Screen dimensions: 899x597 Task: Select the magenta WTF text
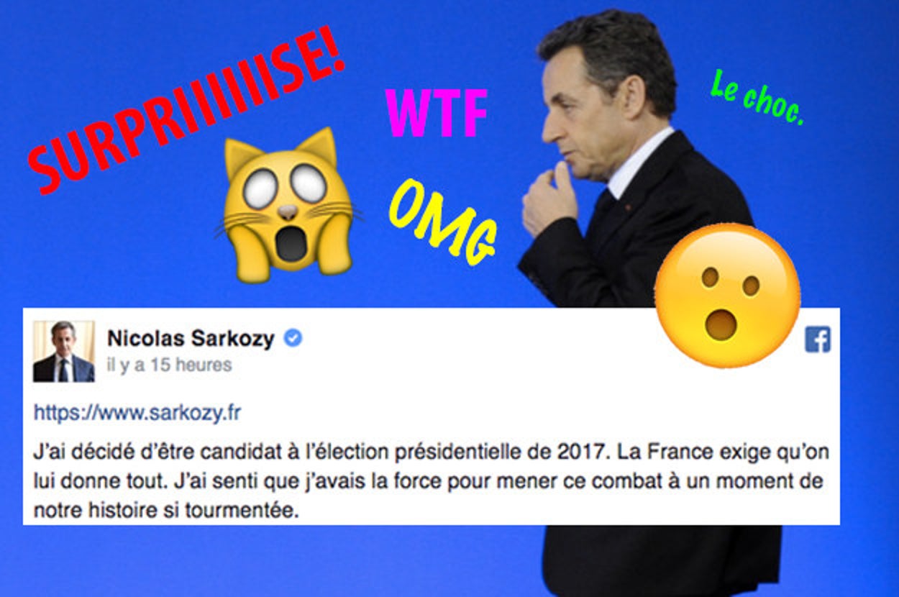(437, 113)
